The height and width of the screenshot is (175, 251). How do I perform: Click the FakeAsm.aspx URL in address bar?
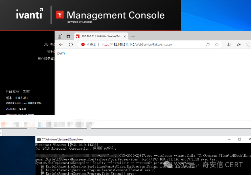pos(137,44)
